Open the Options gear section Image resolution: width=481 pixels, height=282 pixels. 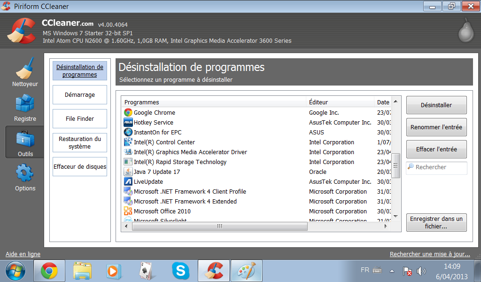(25, 177)
